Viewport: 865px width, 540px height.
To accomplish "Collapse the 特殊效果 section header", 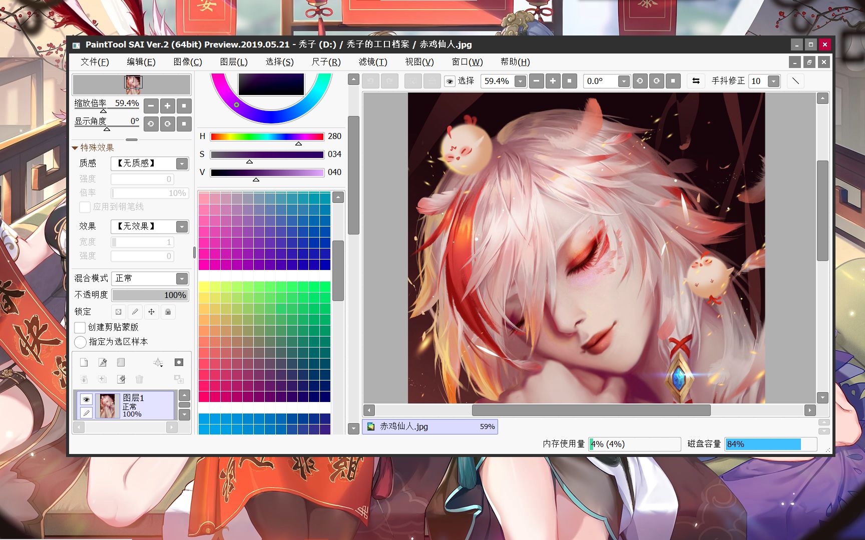I will click(93, 147).
